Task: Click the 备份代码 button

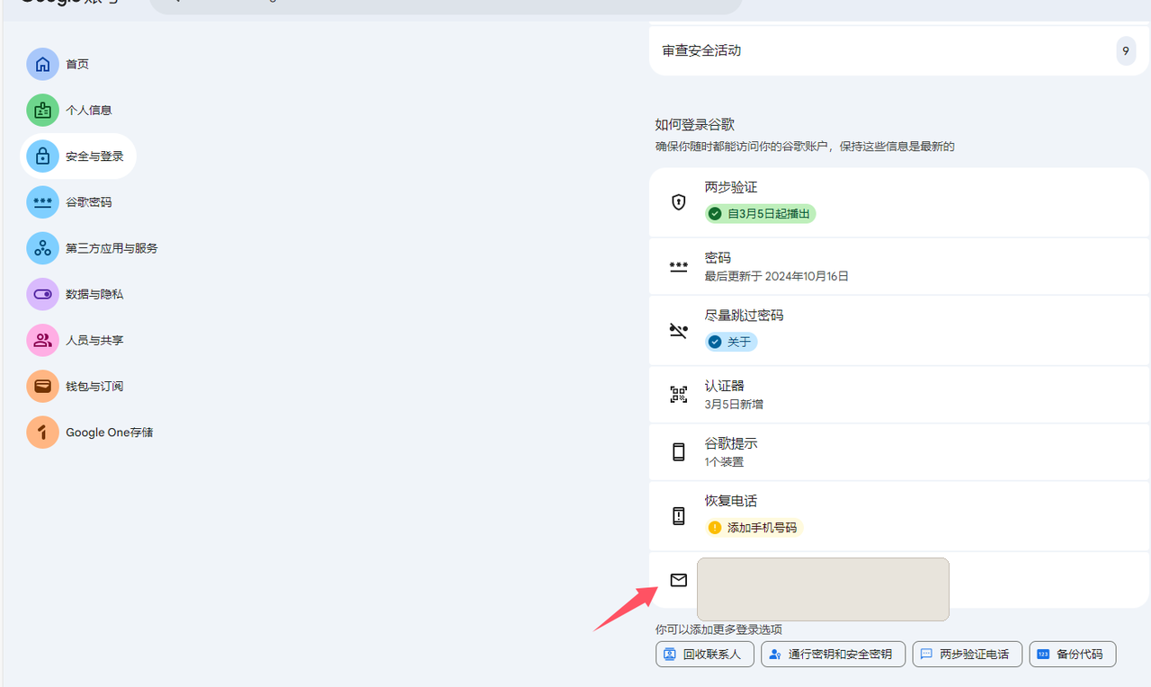Action: point(1072,654)
